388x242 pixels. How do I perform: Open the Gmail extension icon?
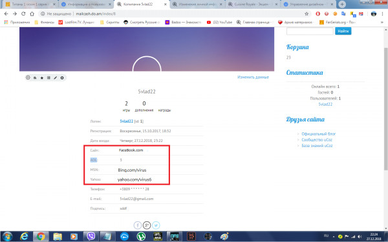[361, 14]
